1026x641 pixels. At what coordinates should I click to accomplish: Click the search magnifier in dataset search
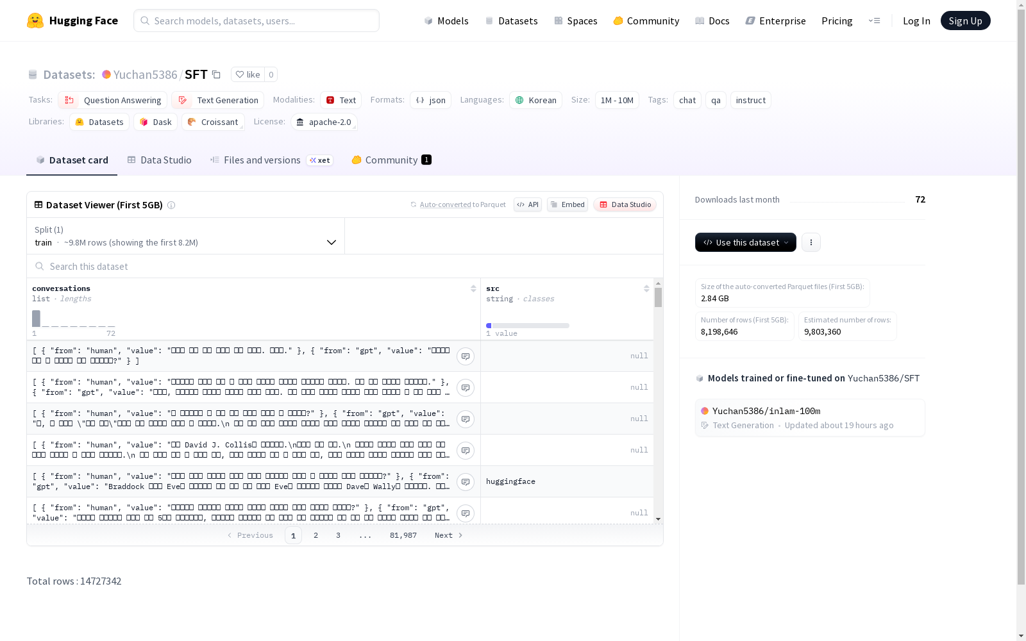pos(40,266)
